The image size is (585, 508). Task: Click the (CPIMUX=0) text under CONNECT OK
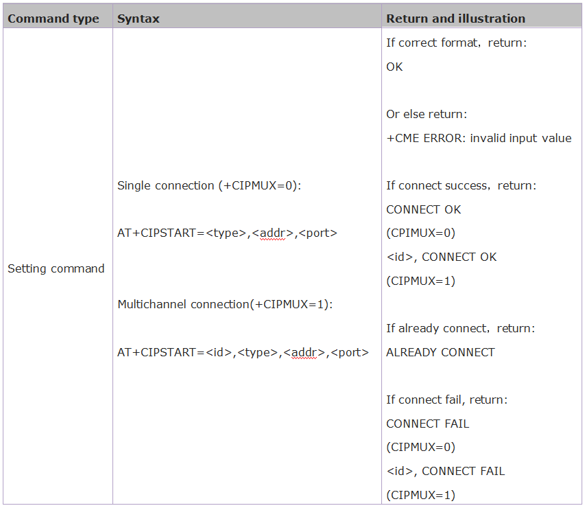pyautogui.click(x=420, y=233)
